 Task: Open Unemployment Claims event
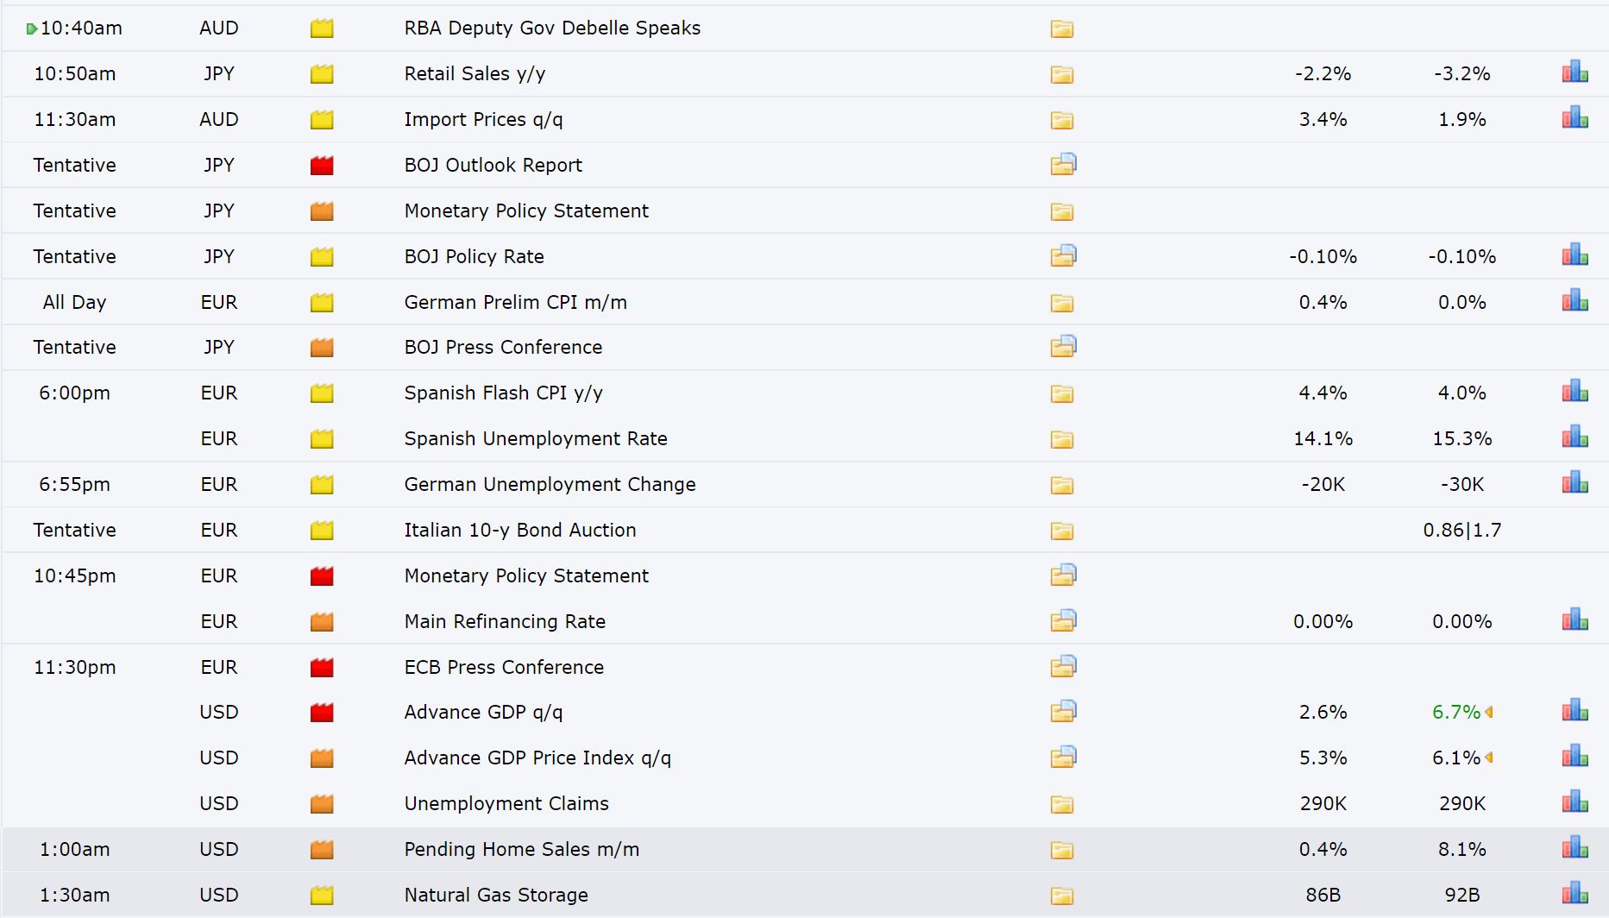point(506,803)
